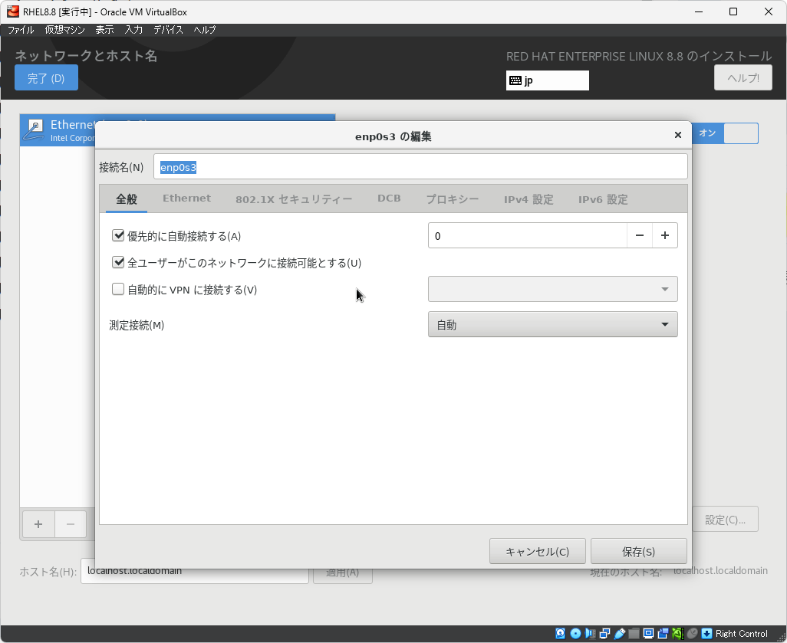Open the VPN selection dropdown
The height and width of the screenshot is (643, 787).
coord(552,289)
